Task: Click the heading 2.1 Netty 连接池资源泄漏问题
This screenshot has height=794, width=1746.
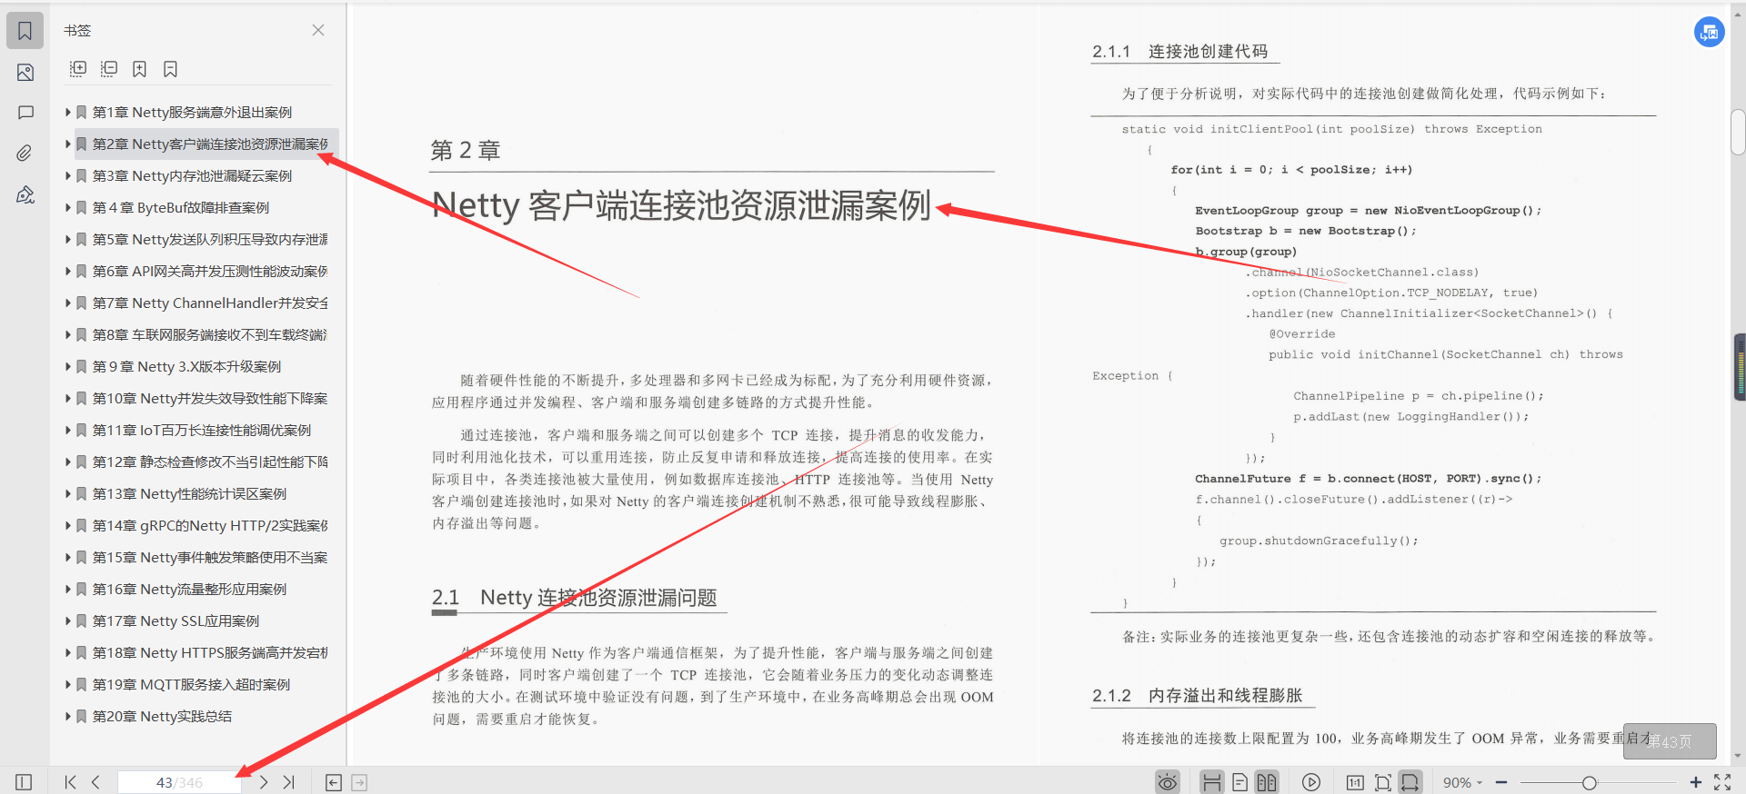Action: point(575,598)
